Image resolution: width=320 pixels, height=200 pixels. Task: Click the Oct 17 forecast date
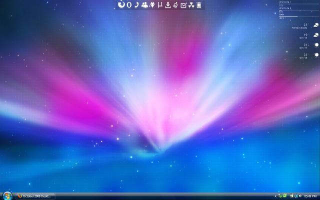303,48
